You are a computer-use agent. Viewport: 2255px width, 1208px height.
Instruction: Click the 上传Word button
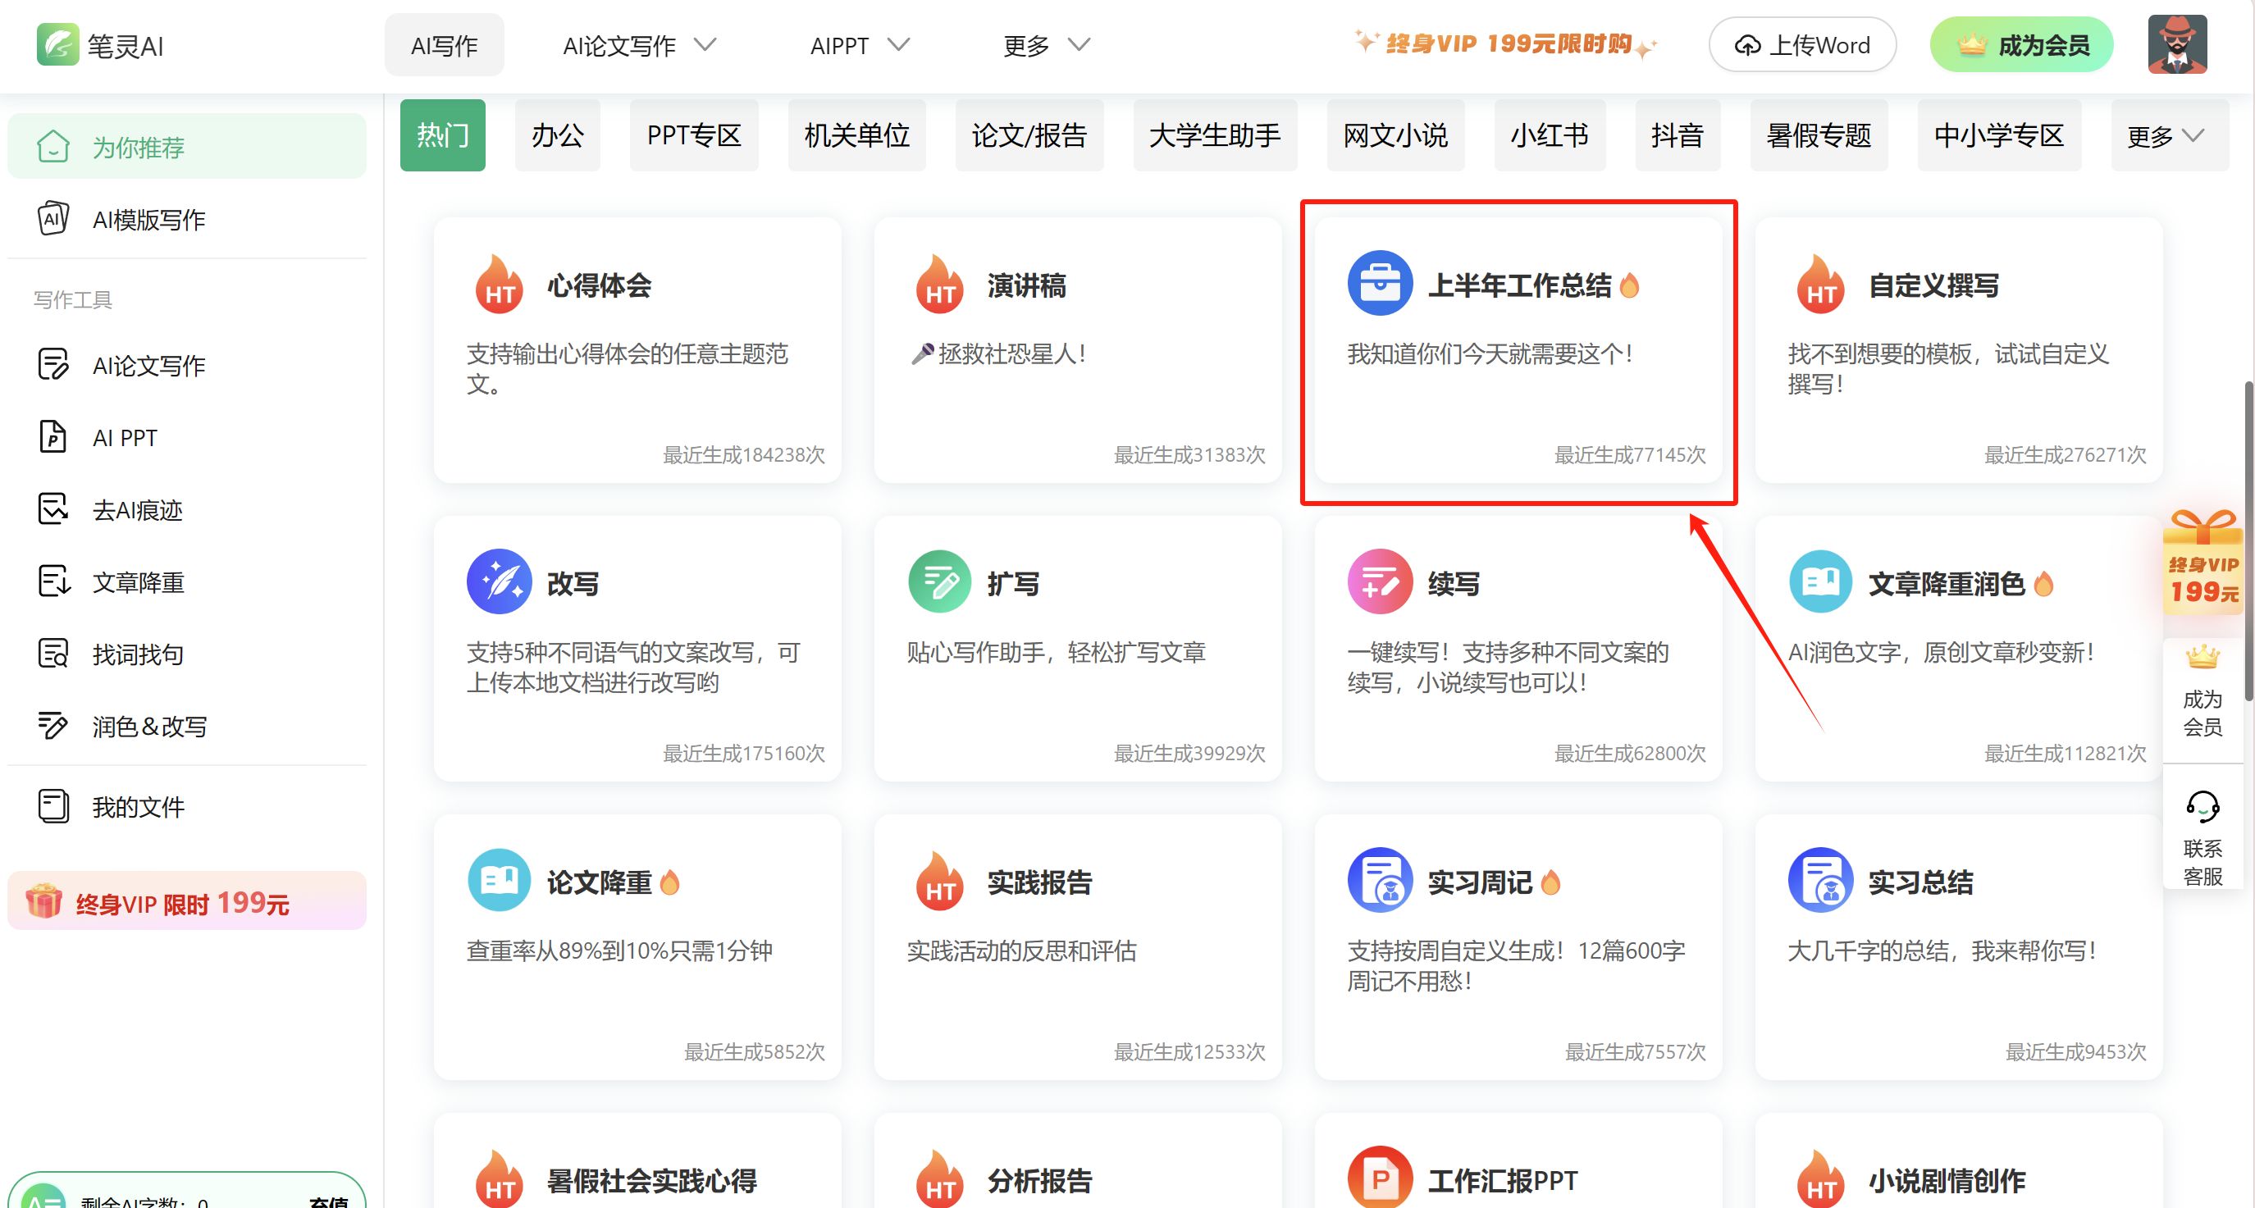click(x=1802, y=44)
